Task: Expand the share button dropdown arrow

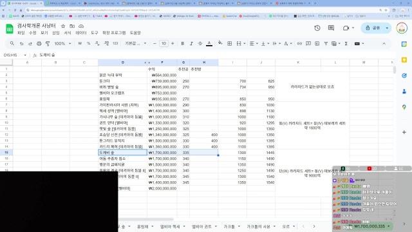Action: (x=387, y=28)
